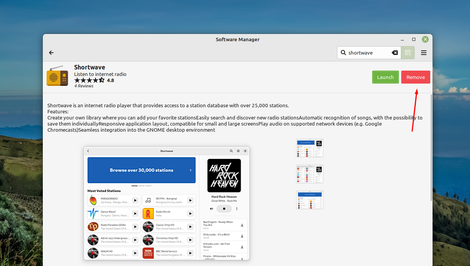Launch the Shortwave application
This screenshot has height=266, width=470.
pos(386,77)
